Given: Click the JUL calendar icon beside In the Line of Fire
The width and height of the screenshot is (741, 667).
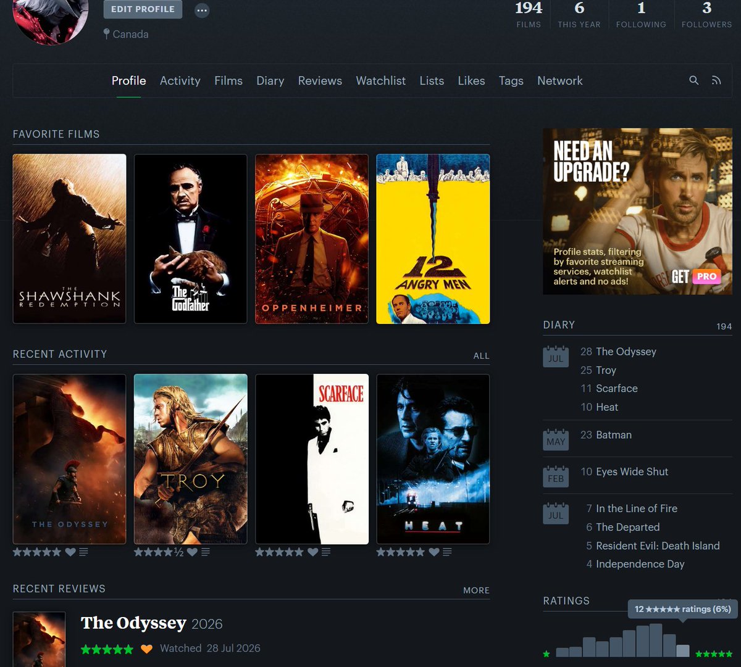Looking at the screenshot, I should pyautogui.click(x=556, y=513).
